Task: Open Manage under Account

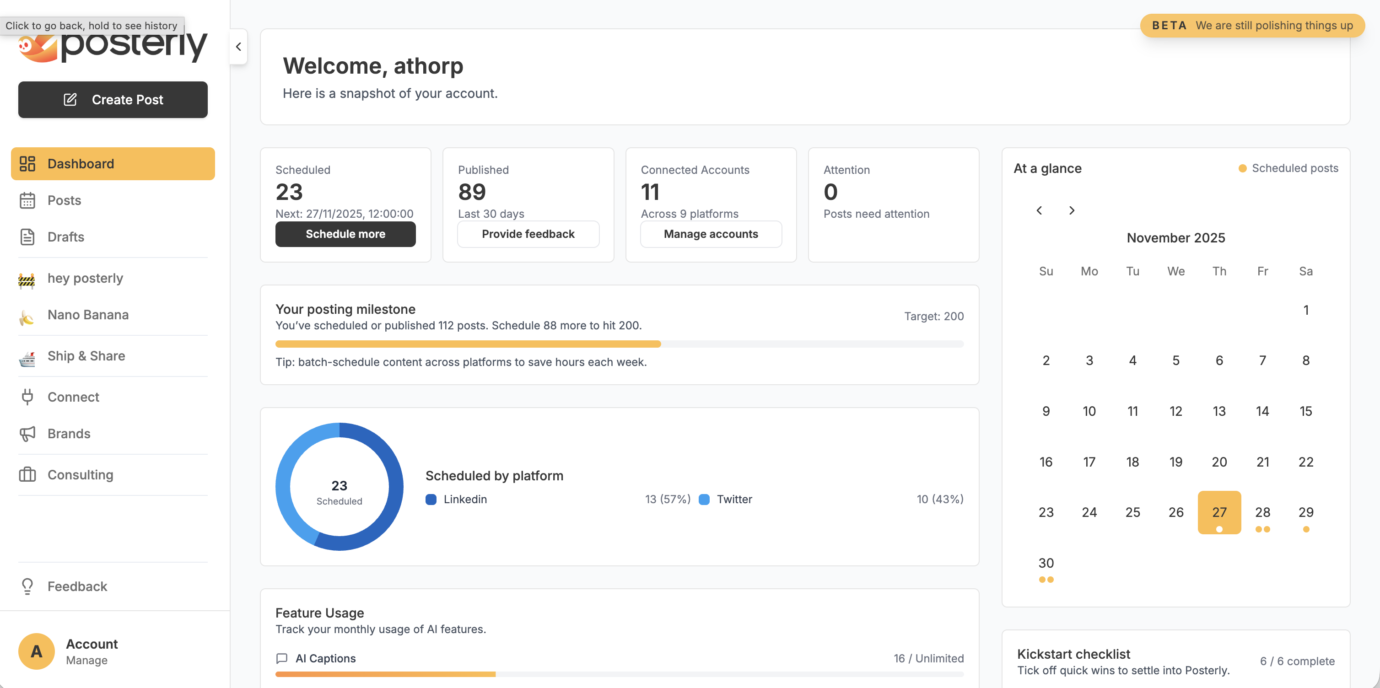Action: point(86,660)
